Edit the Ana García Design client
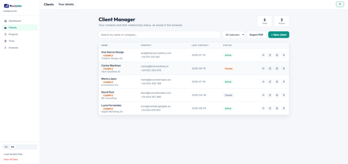 270,55
